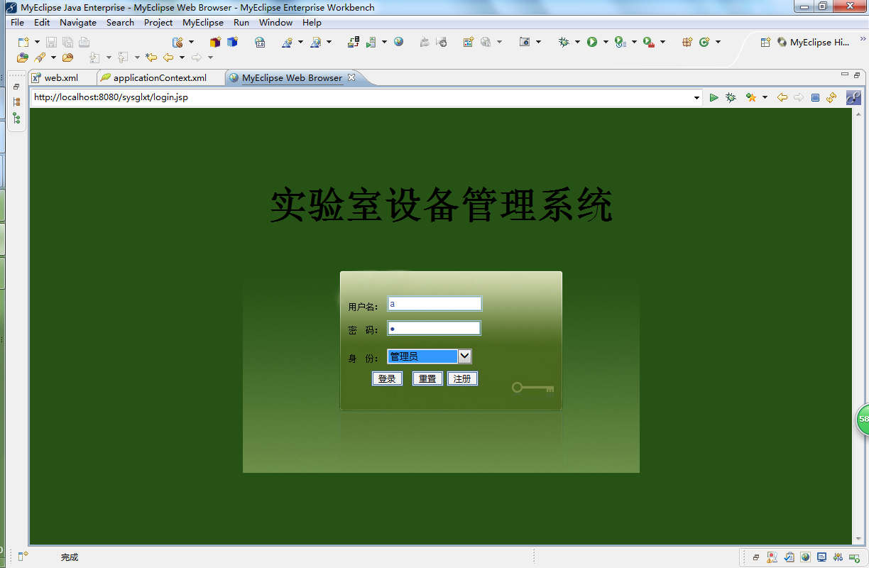869x568 pixels.
Task: Click the Run with external tools toolbox icon
Action: 648,43
